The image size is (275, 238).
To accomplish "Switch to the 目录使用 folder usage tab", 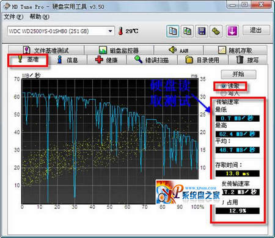I will coord(203,60).
